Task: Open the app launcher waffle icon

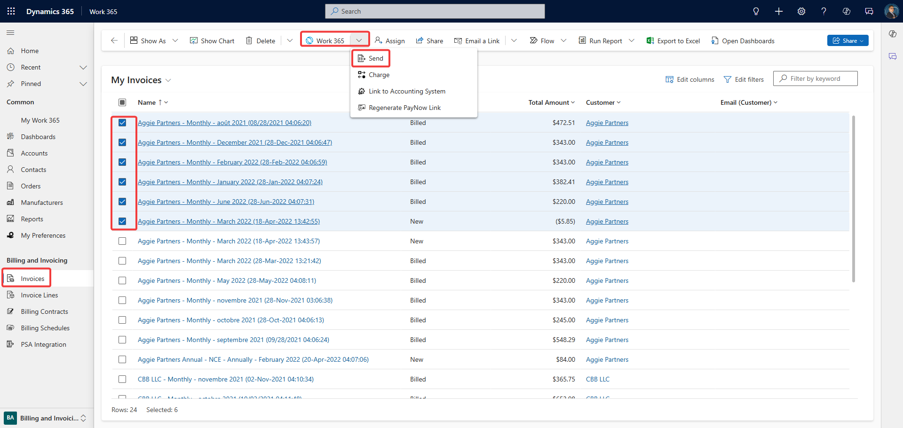Action: pos(11,11)
